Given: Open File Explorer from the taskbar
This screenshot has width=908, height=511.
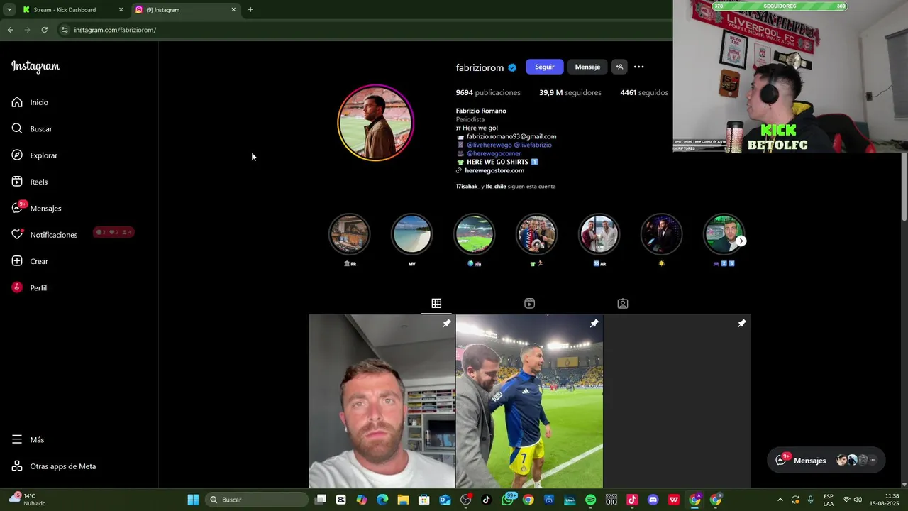Looking at the screenshot, I should (403, 500).
